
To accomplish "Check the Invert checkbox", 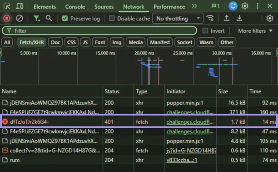I will click(205, 30).
